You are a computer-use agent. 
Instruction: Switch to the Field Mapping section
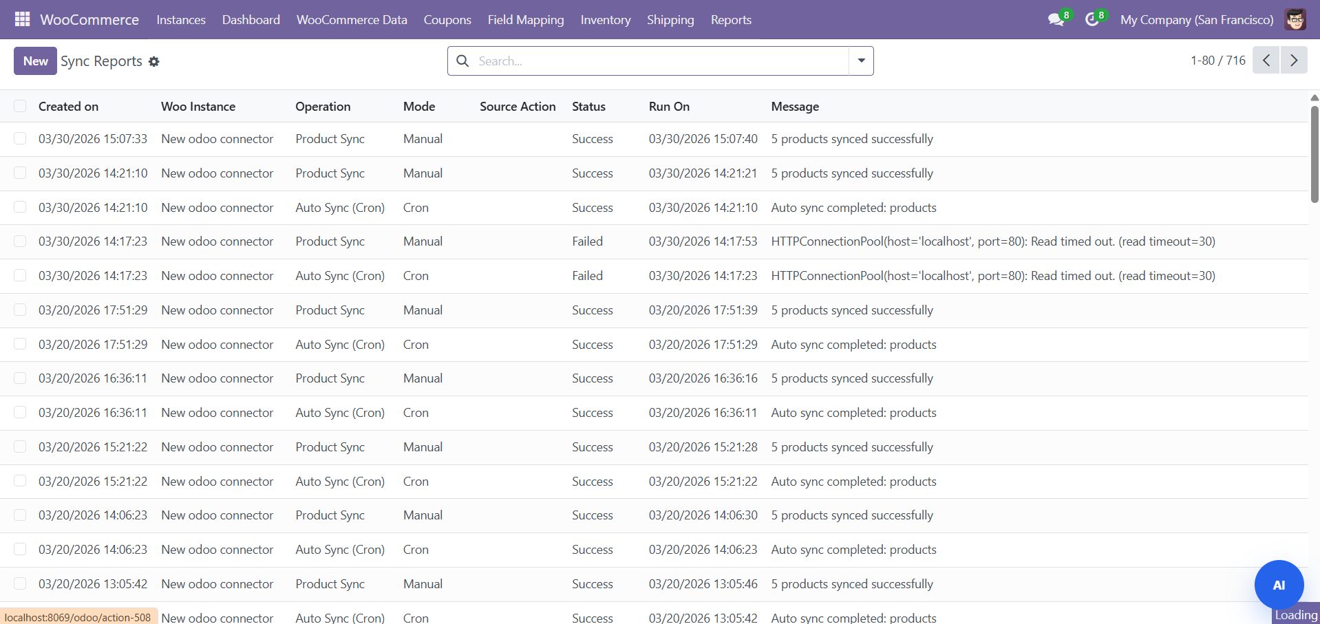(525, 19)
